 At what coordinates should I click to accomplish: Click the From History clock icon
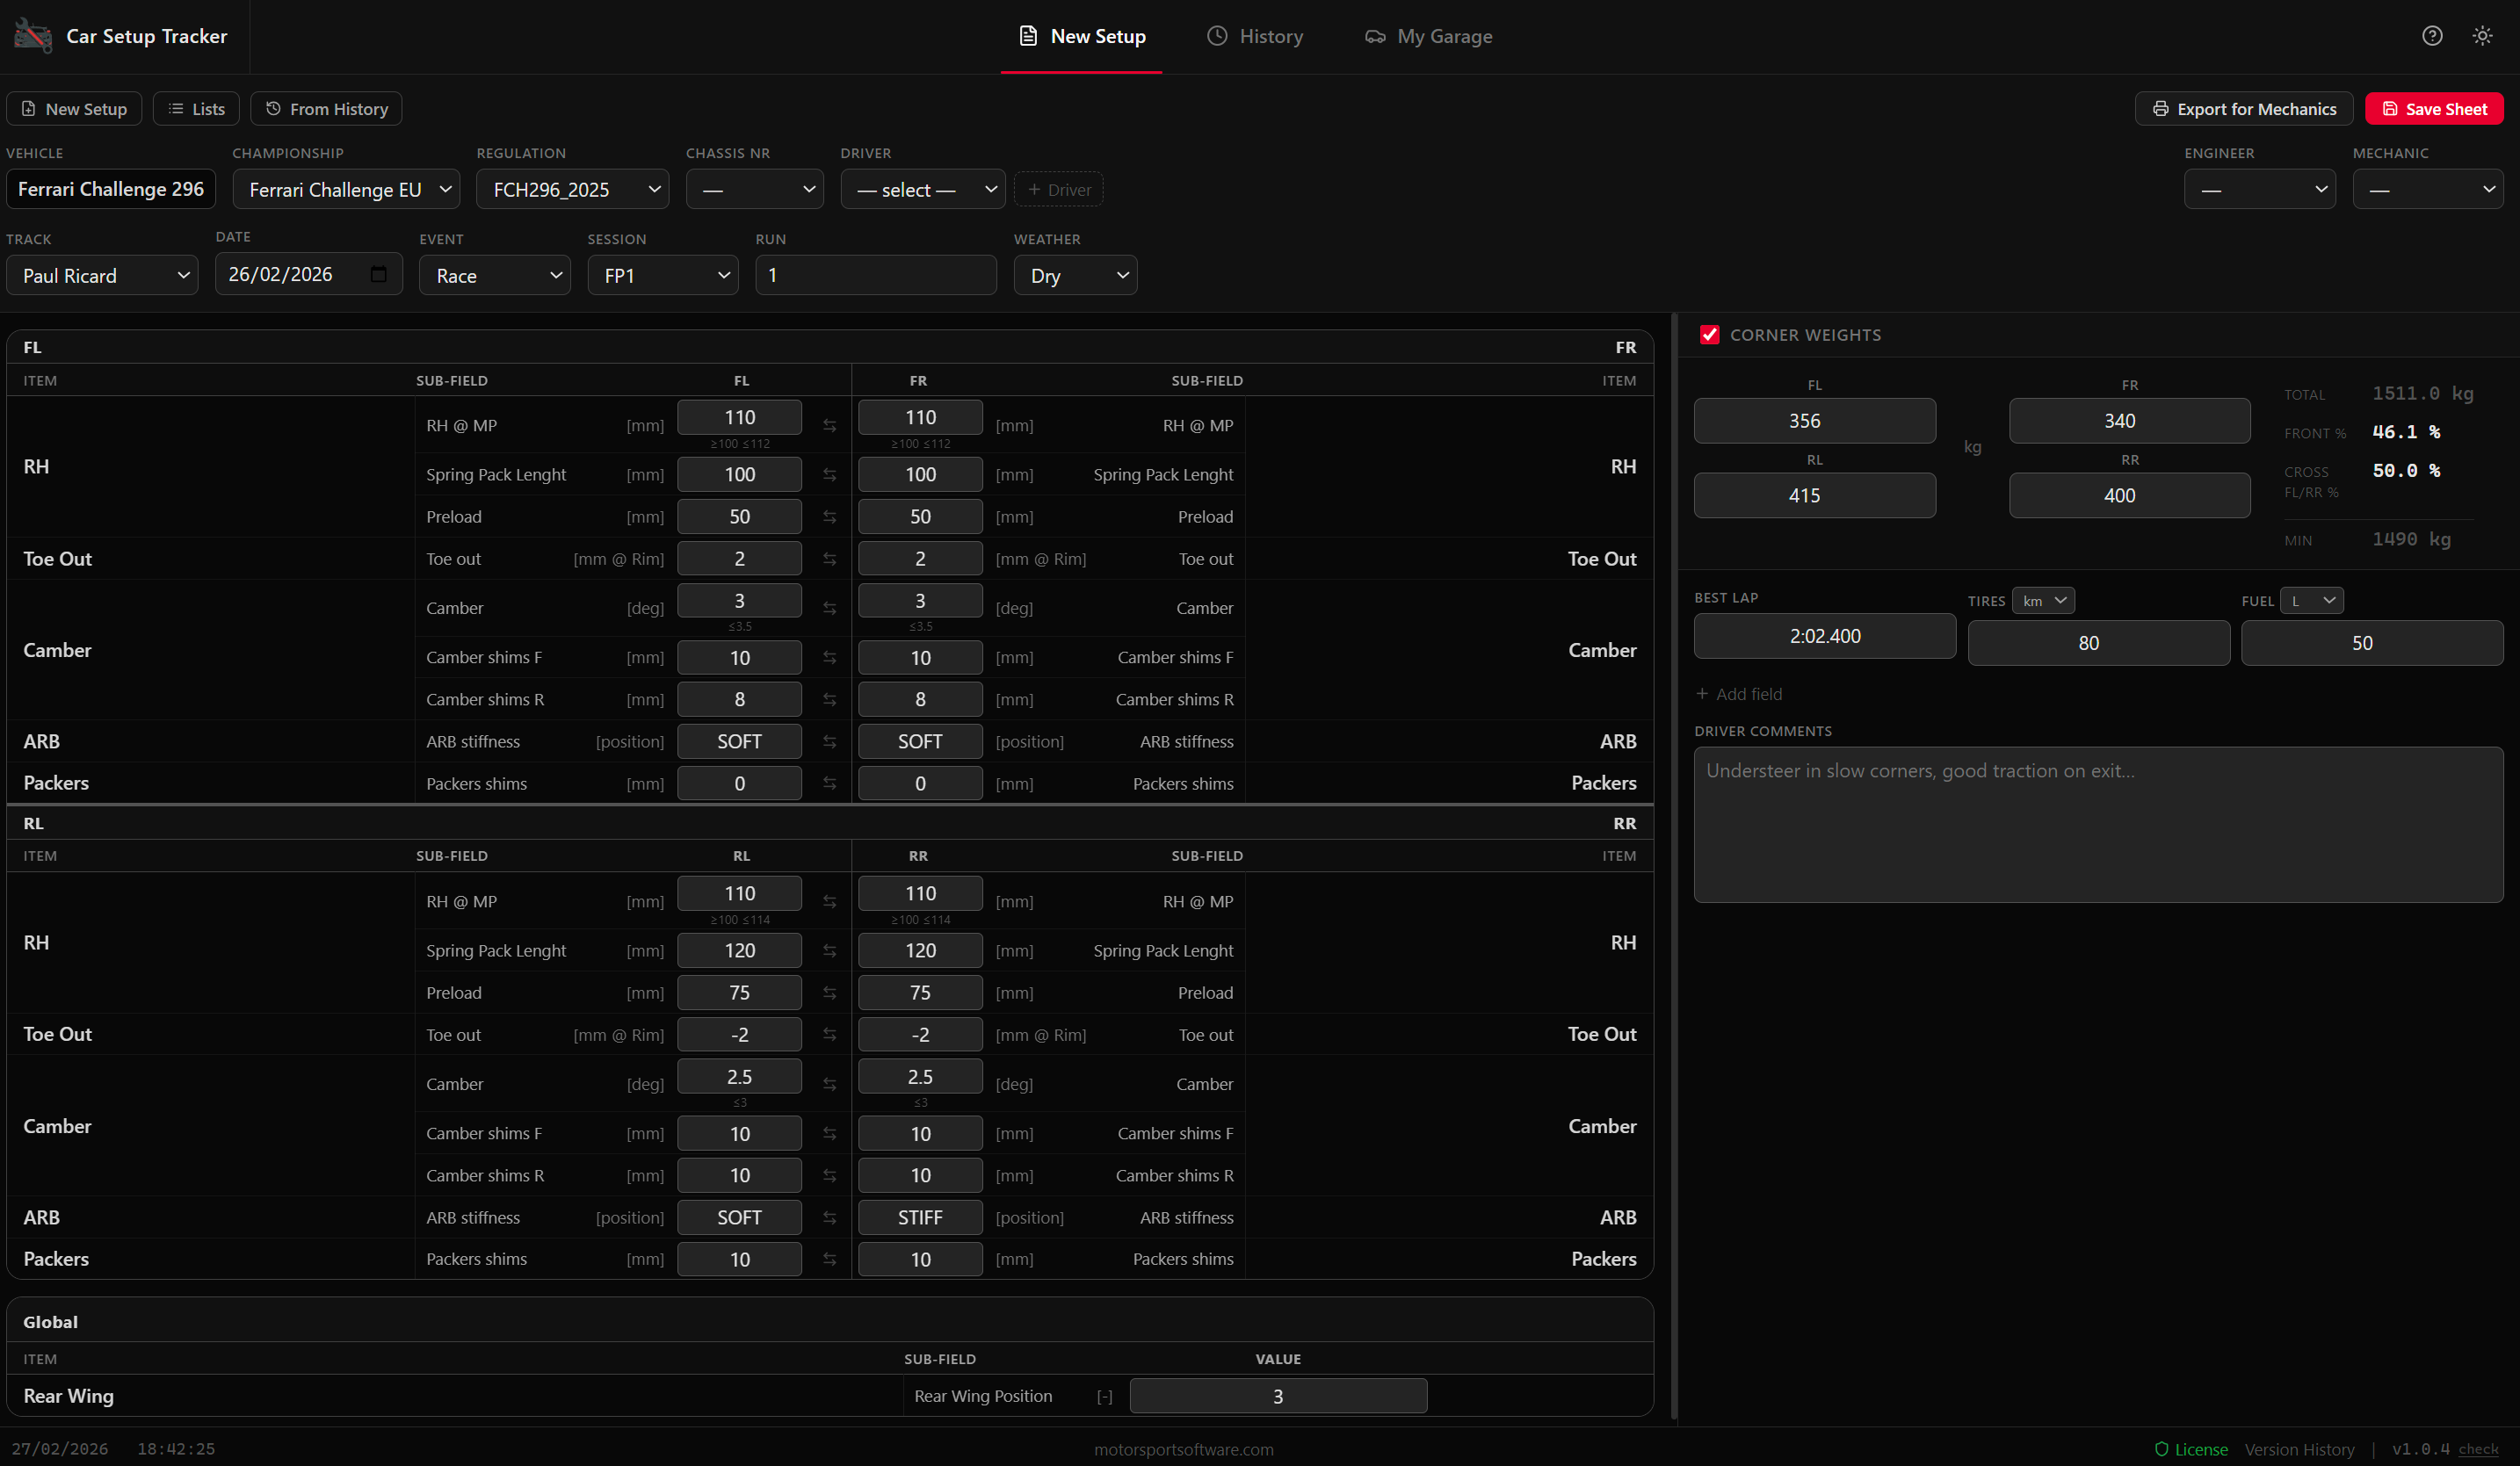click(x=272, y=108)
